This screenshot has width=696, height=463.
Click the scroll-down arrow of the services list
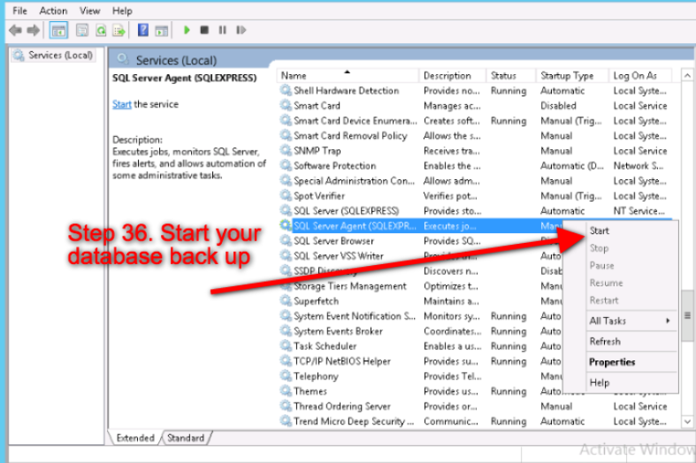coord(687,422)
